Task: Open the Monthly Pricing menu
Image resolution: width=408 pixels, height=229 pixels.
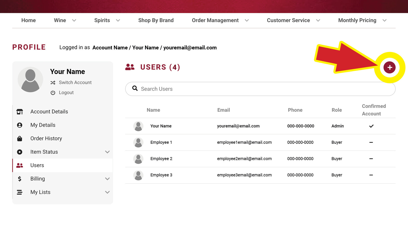Action: tap(357, 20)
